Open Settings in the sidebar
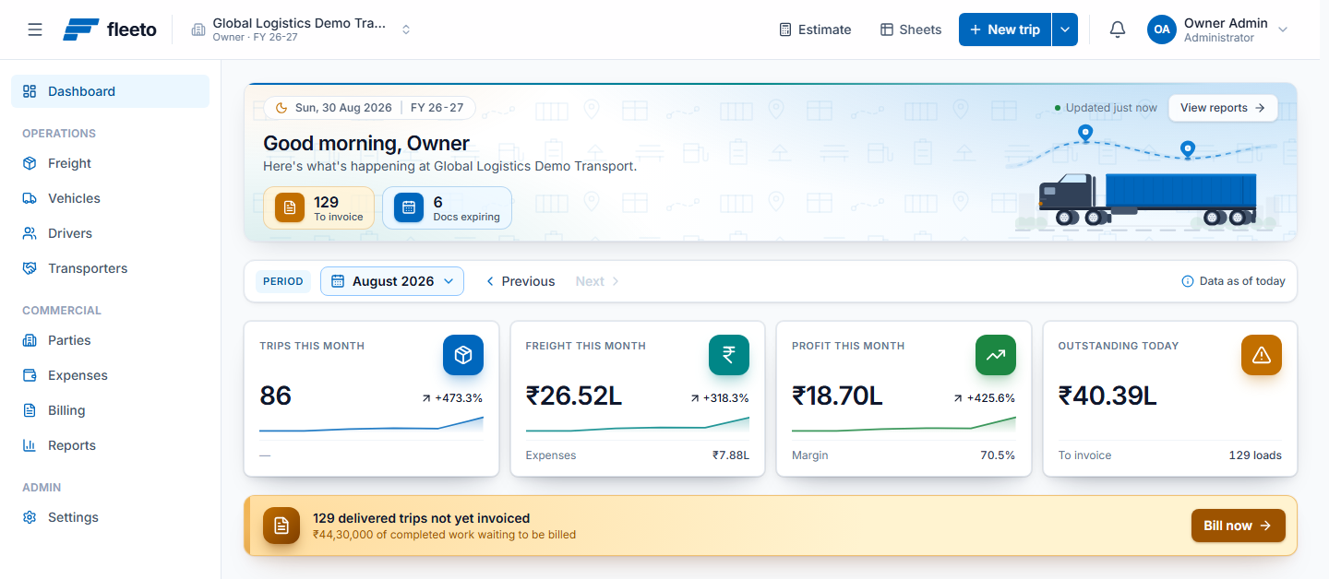This screenshot has width=1329, height=579. 110,517
